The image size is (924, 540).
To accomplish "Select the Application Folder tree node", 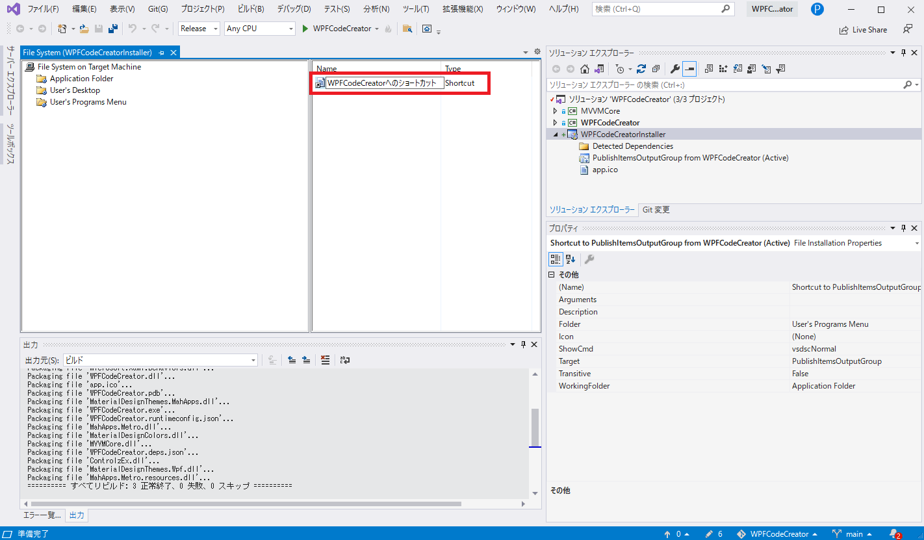I will [81, 79].
